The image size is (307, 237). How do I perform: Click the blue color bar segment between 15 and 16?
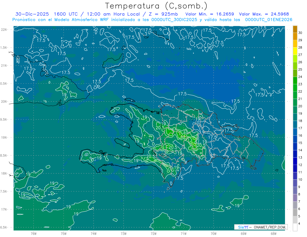coord(295,139)
